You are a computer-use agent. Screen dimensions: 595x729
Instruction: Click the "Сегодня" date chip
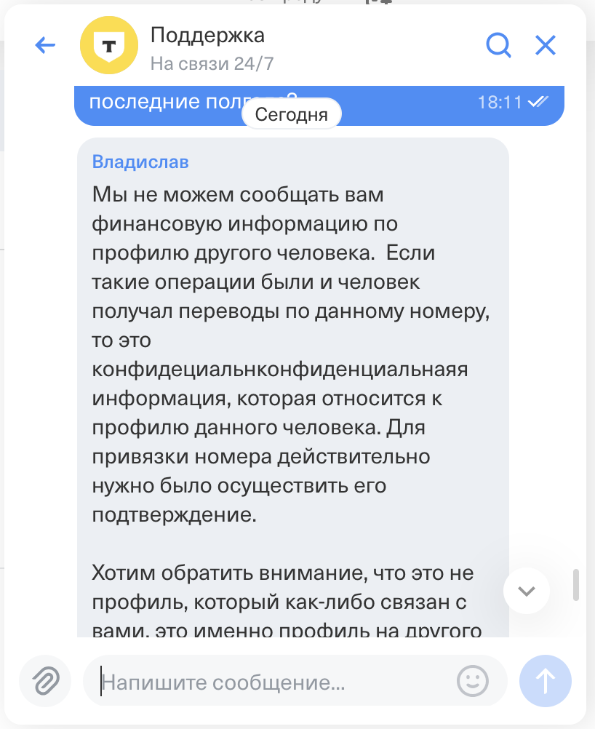[x=291, y=114]
